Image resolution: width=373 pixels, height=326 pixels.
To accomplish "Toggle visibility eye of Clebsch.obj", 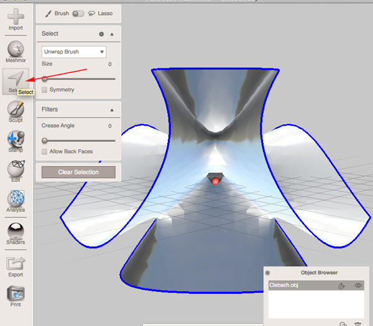I will [358, 286].
